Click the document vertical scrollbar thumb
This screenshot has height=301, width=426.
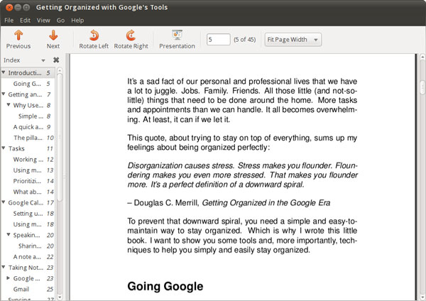422,87
